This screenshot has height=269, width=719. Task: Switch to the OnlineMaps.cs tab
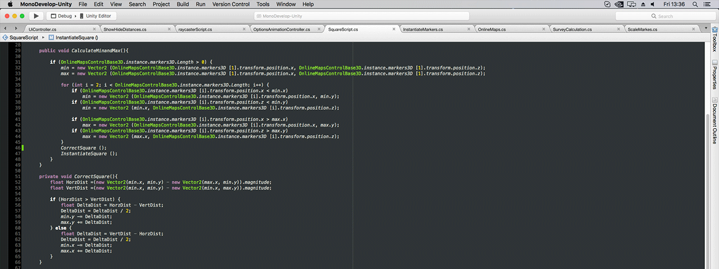(492, 29)
